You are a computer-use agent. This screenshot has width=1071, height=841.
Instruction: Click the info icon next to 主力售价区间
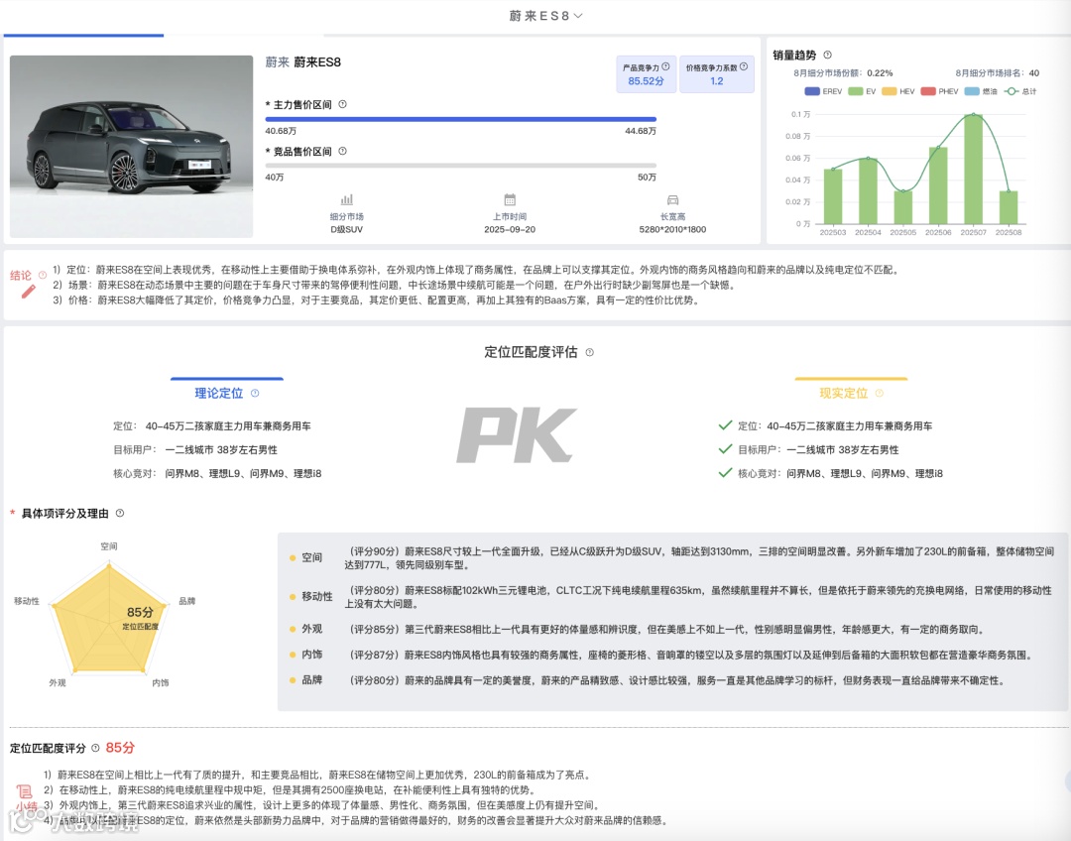tap(343, 104)
